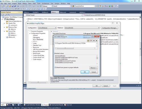Save All icon in main toolbar
The width and height of the screenshot is (142, 109).
pyautogui.click(x=15, y=6)
